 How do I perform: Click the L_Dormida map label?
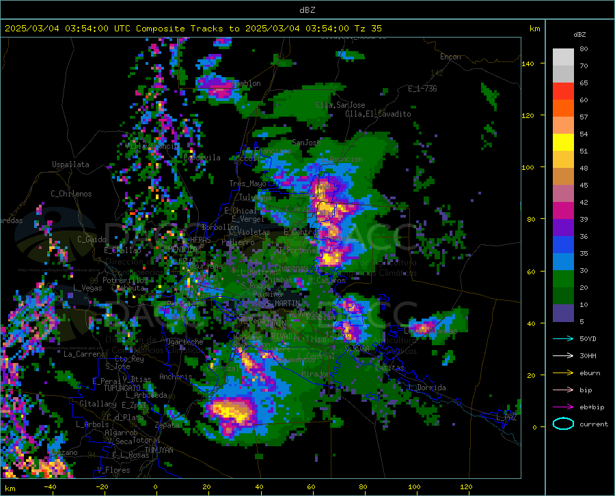[x=427, y=388]
